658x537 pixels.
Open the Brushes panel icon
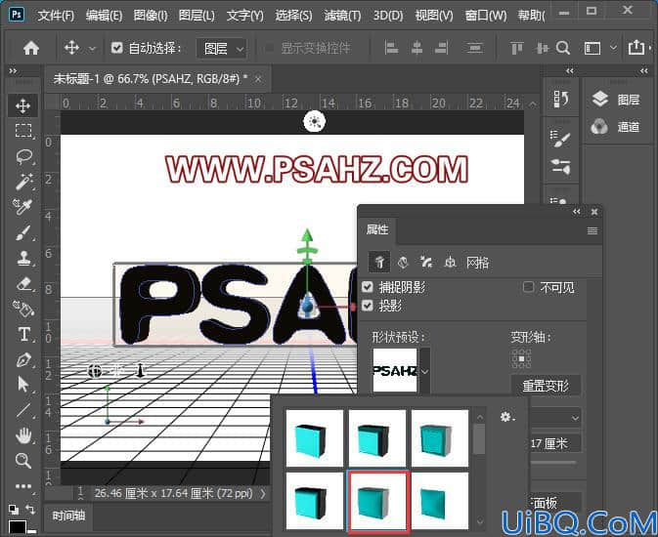[x=560, y=166]
